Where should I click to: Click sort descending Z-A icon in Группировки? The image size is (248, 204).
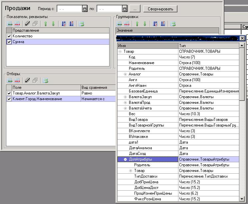click(x=163, y=24)
